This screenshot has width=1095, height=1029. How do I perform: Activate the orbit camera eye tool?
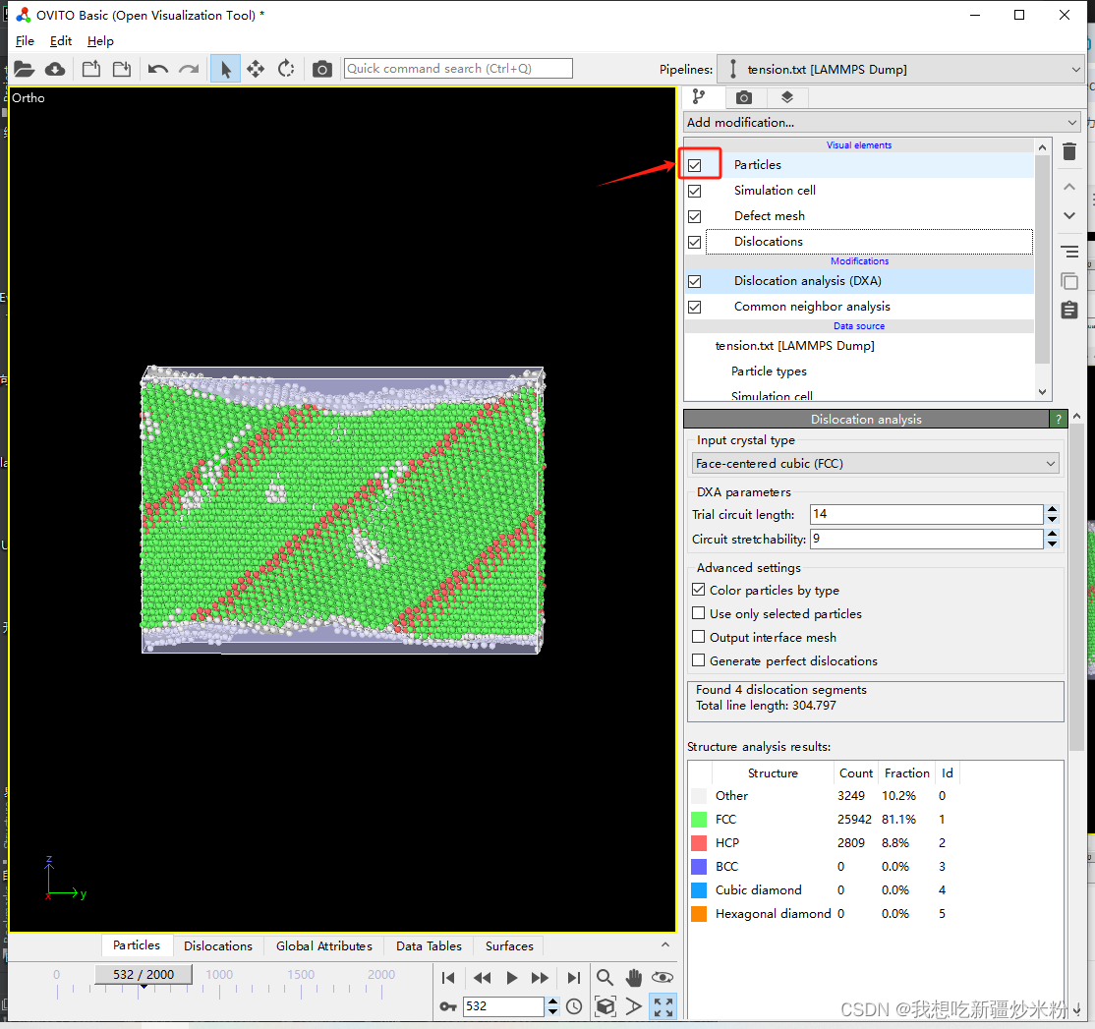coord(663,977)
